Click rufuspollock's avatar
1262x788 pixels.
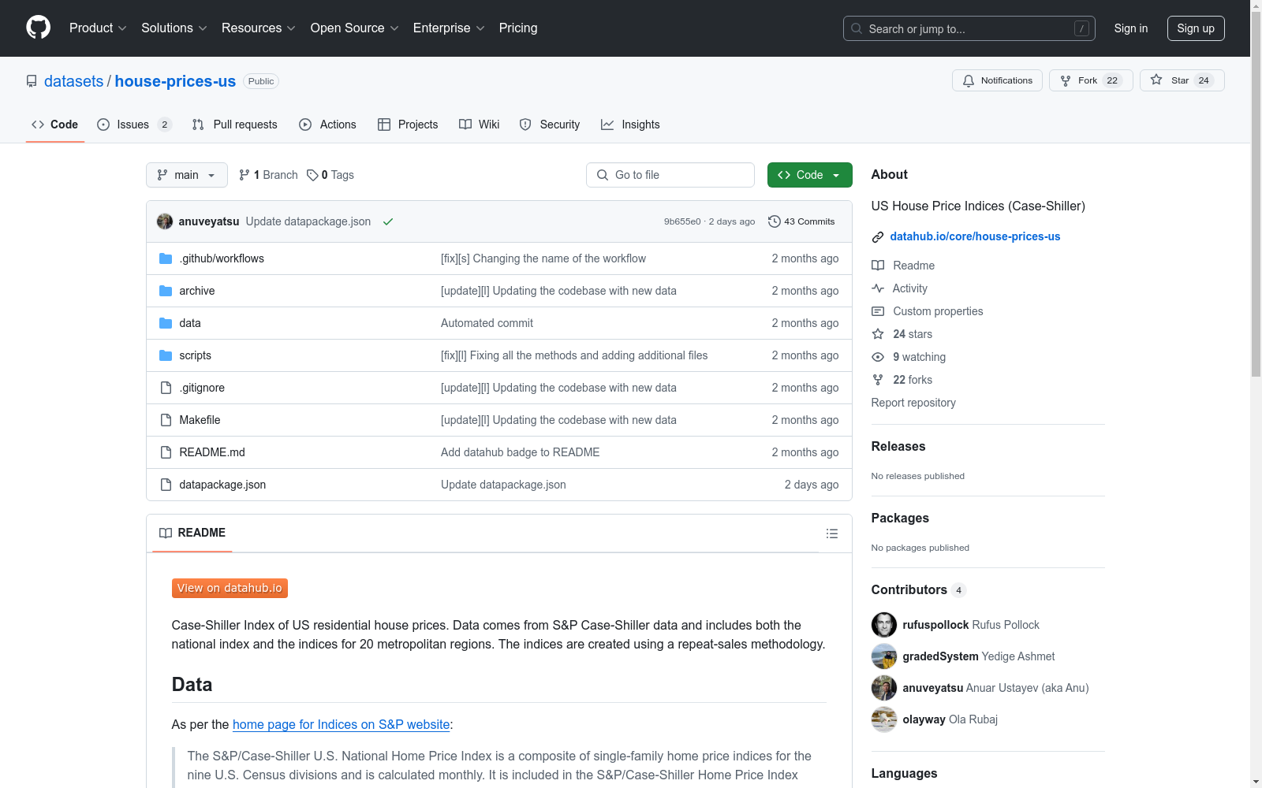tap(884, 625)
